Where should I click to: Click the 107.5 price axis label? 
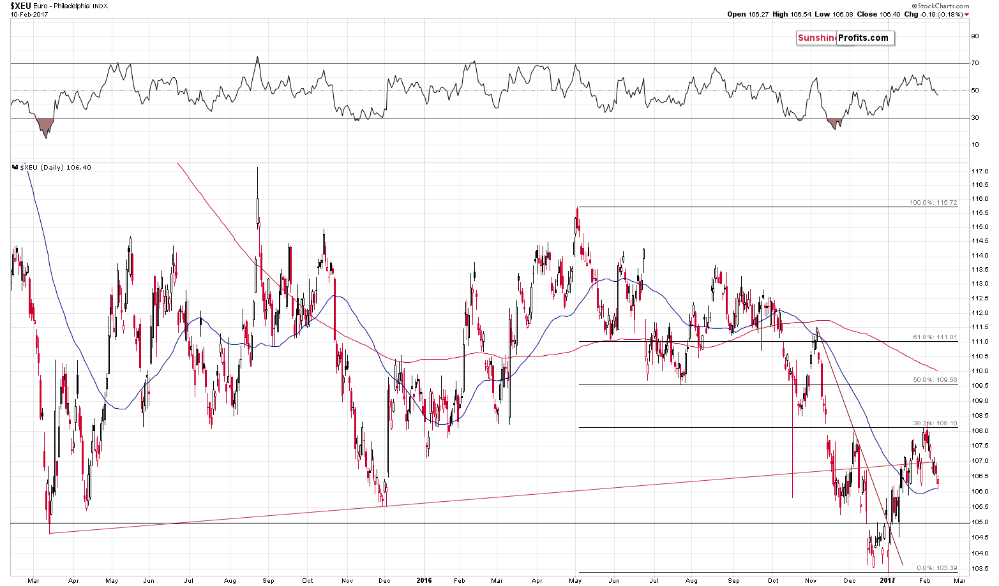coord(980,446)
